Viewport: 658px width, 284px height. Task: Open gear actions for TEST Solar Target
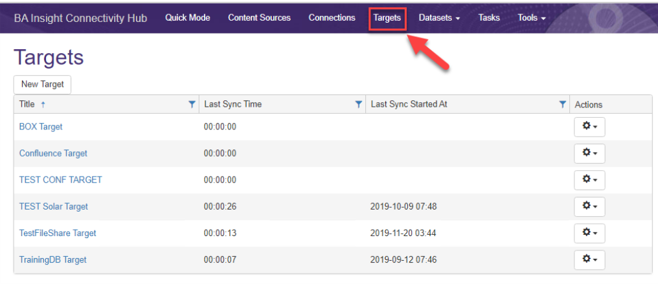(589, 206)
